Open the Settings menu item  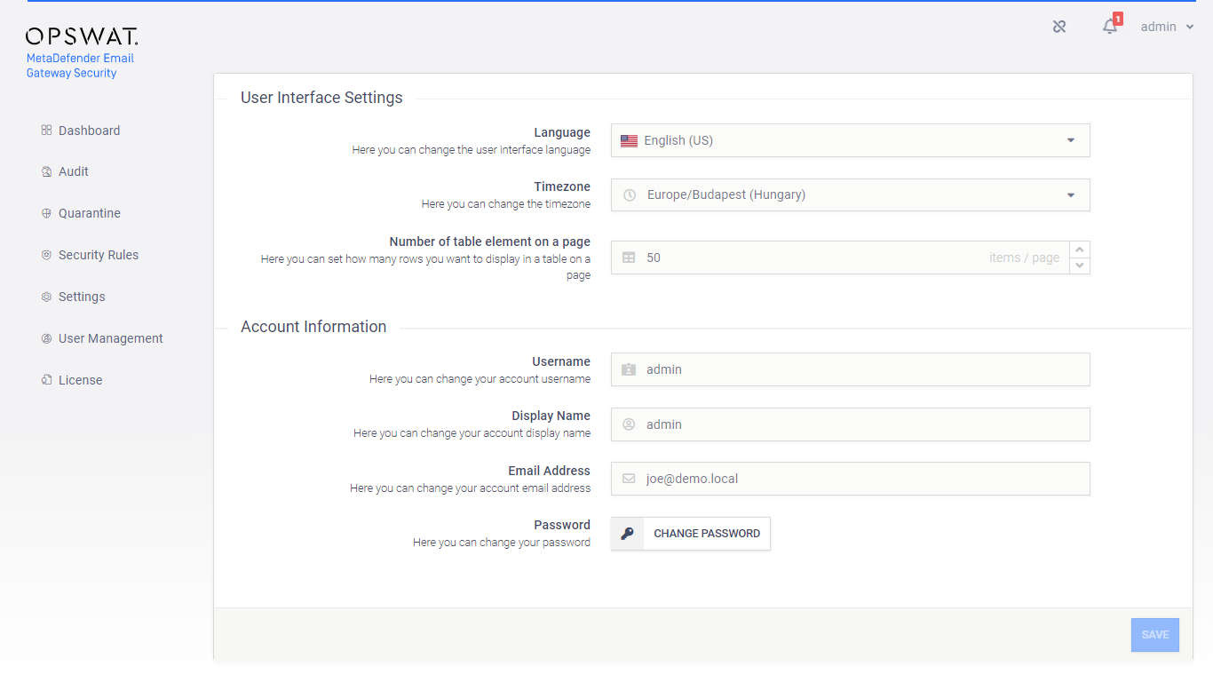click(82, 297)
